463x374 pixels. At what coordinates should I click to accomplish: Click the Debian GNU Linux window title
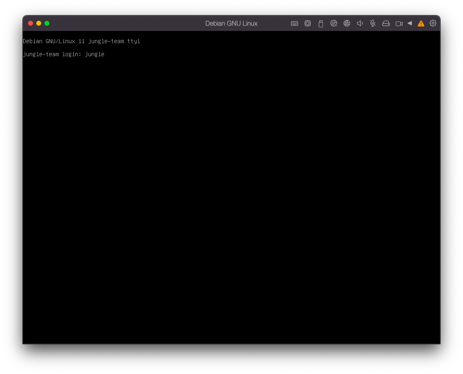tap(231, 24)
